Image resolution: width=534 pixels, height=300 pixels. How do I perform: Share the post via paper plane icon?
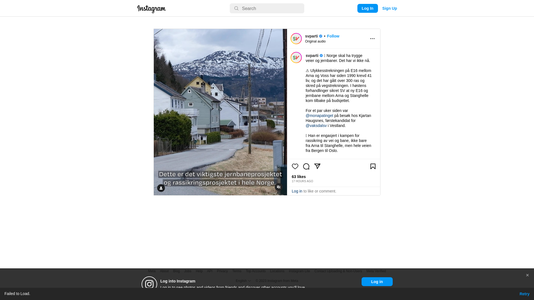click(x=317, y=166)
